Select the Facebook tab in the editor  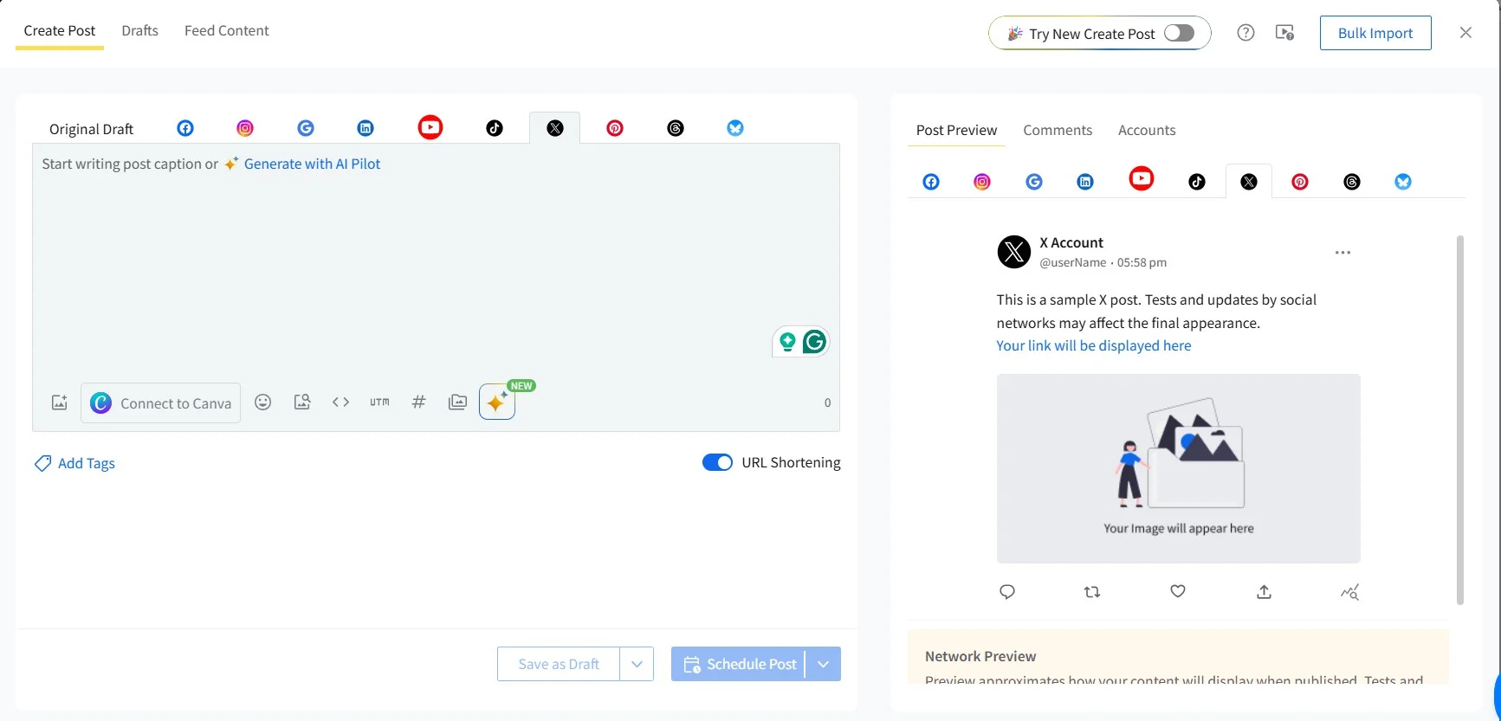point(185,128)
